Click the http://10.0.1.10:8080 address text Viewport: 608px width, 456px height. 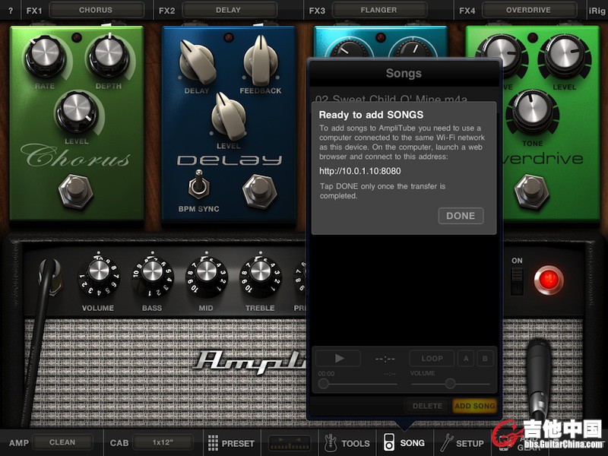(x=359, y=171)
